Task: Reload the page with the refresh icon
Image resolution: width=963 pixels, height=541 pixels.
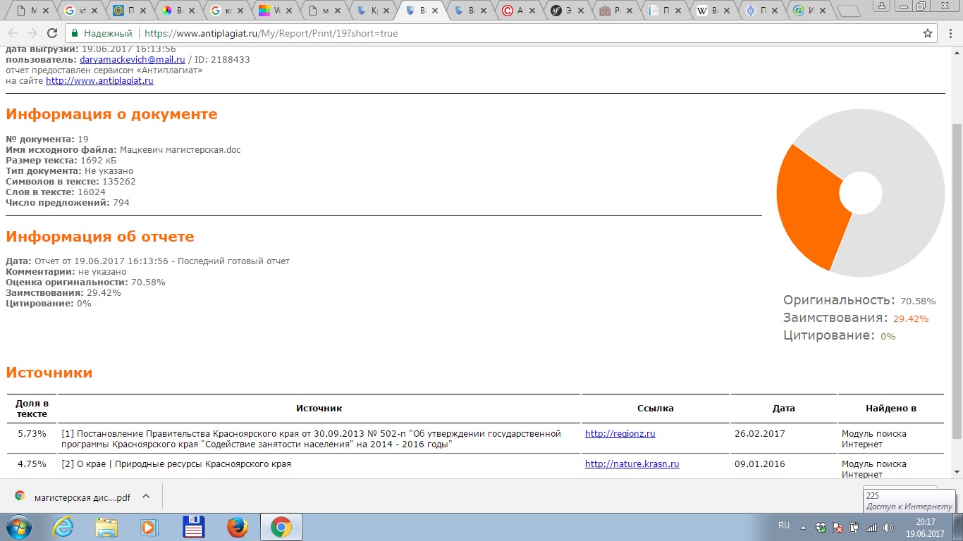Action: 51,33
